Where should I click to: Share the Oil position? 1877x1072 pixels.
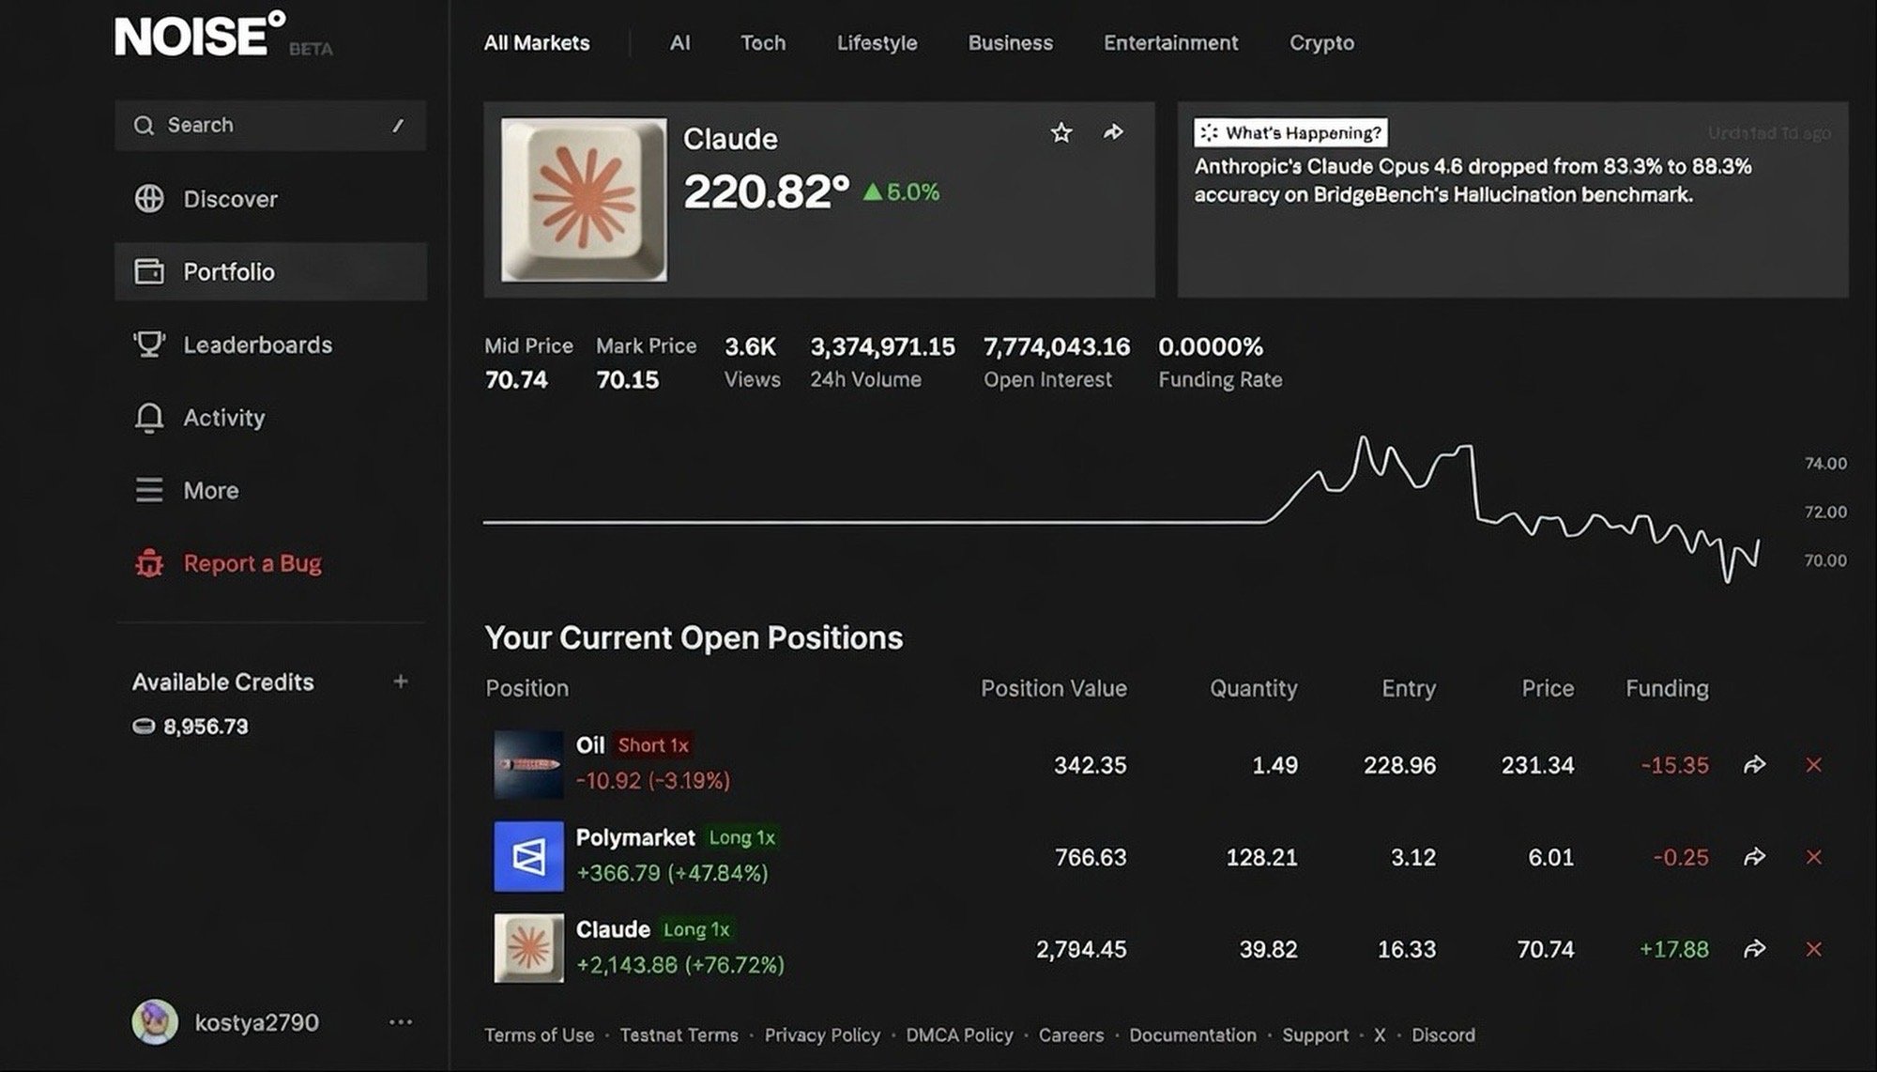pyautogui.click(x=1754, y=765)
